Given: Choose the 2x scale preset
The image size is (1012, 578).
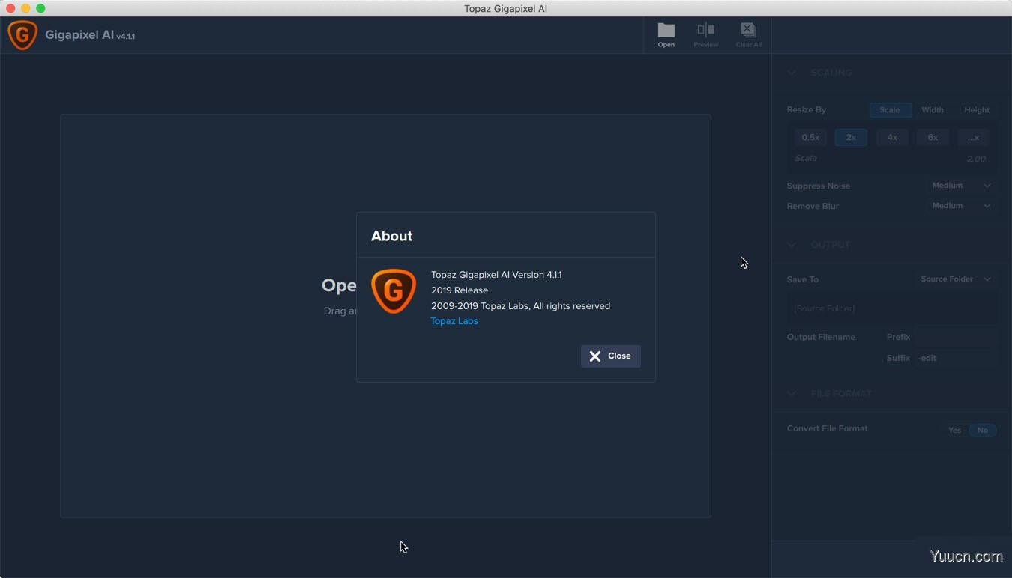Looking at the screenshot, I should point(851,138).
